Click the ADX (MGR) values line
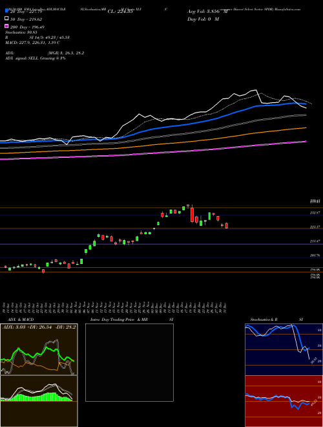Image resolution: width=323 pixels, height=427 pixels. click(45, 53)
